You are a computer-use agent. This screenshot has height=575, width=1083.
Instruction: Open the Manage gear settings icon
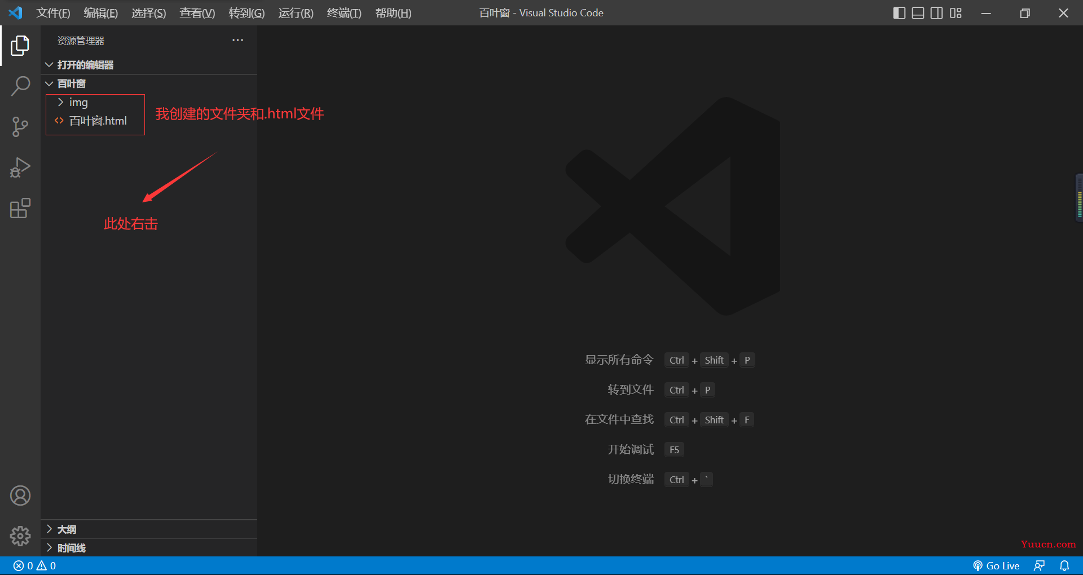pyautogui.click(x=20, y=536)
